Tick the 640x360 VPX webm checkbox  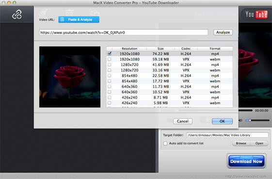pos(110,92)
